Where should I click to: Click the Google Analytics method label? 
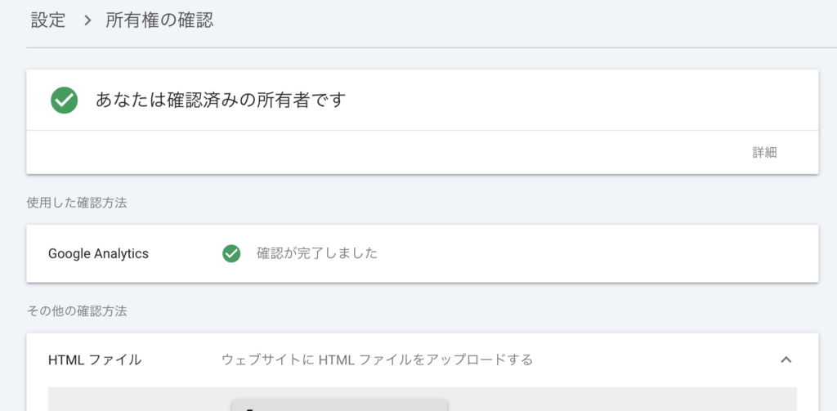coord(98,253)
